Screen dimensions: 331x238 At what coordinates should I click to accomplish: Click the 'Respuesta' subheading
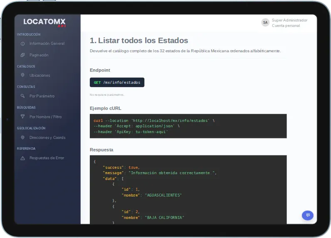101,150
